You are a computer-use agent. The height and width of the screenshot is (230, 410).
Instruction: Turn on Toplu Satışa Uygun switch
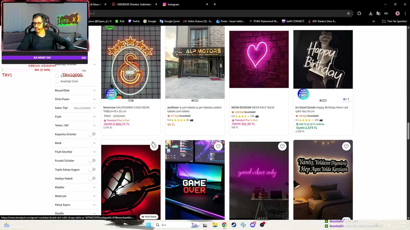coord(92,170)
